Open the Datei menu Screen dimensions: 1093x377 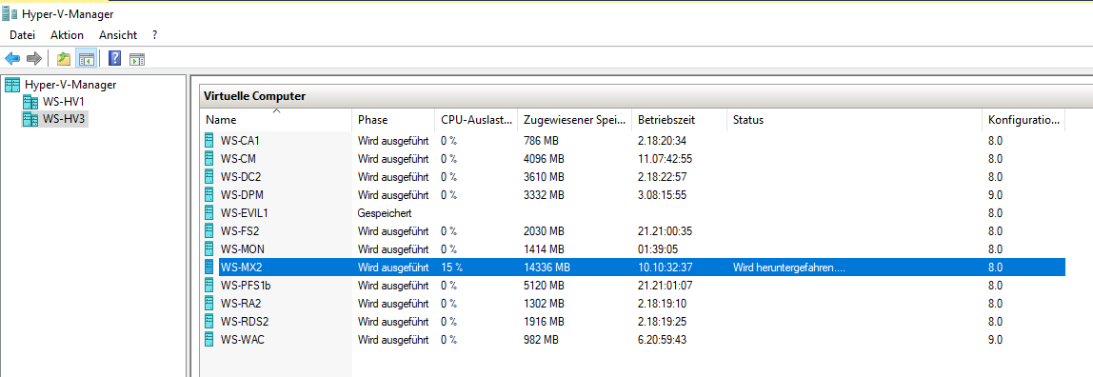[22, 35]
